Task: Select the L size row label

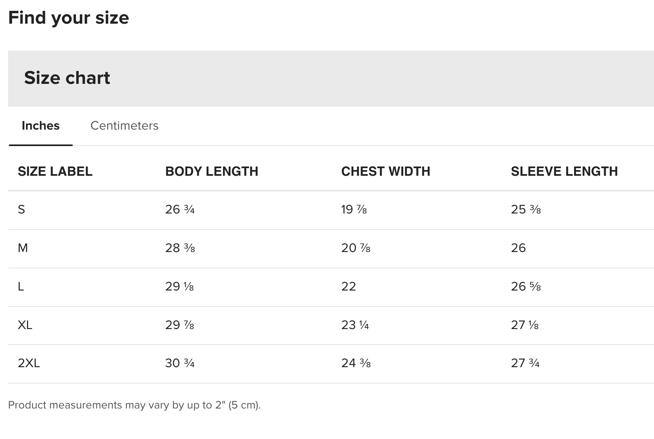Action: 21,287
